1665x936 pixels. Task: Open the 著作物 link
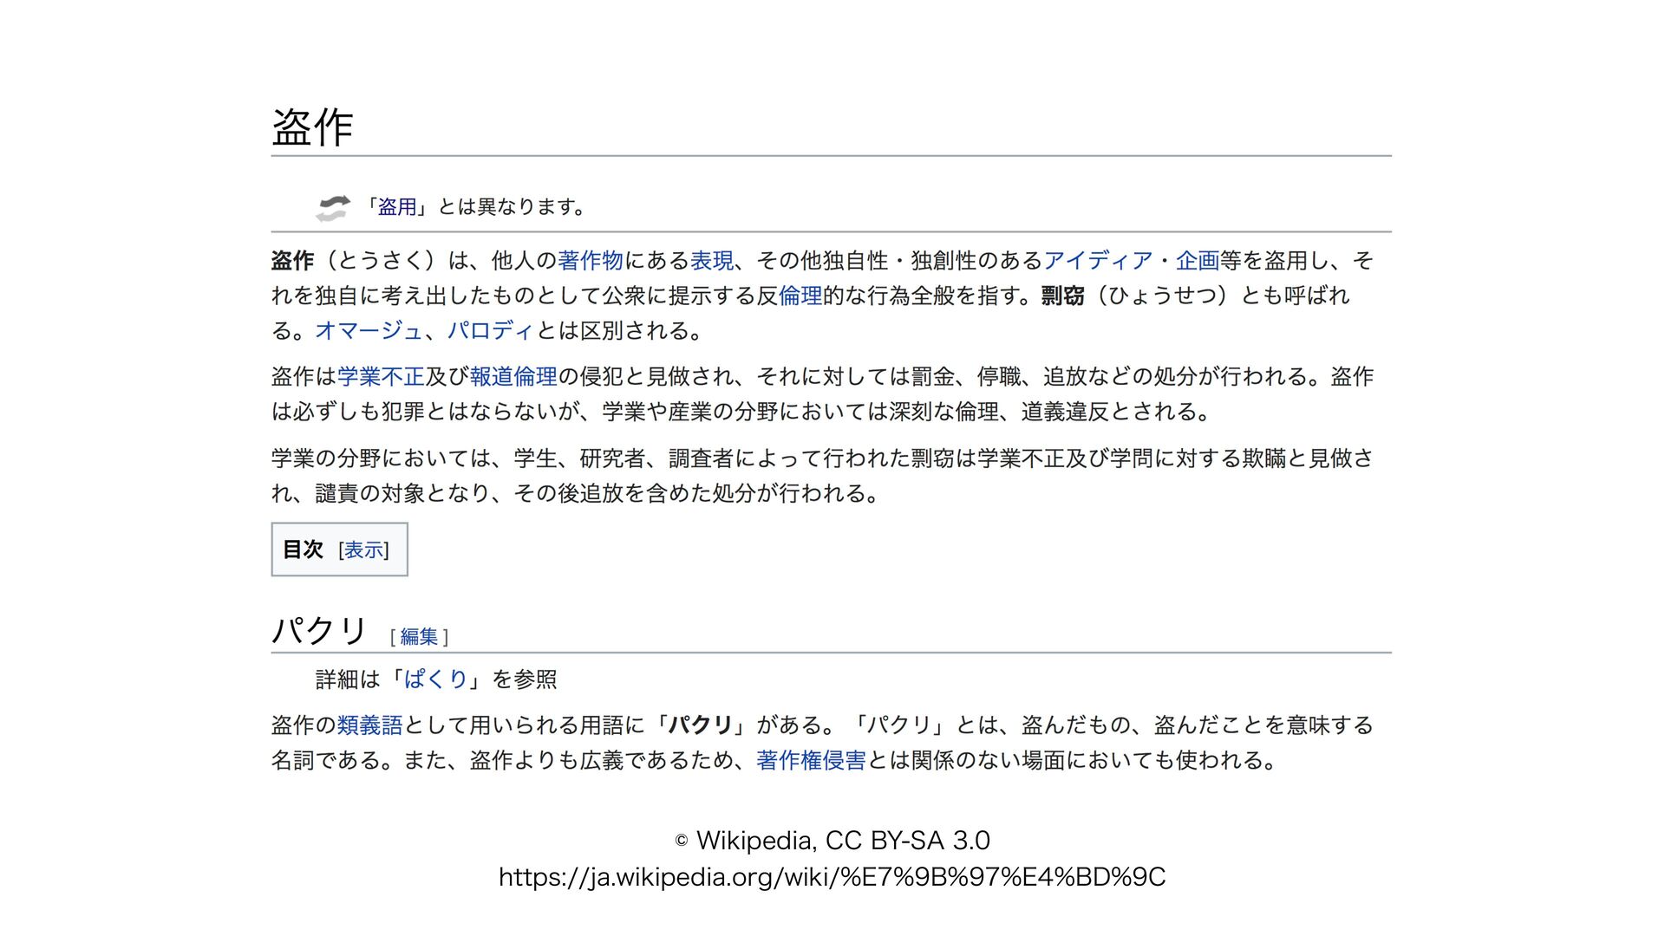point(591,261)
